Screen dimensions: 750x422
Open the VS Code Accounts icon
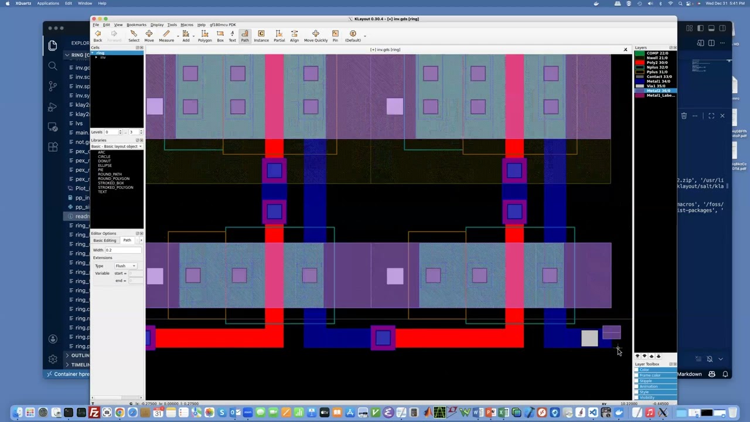53,339
